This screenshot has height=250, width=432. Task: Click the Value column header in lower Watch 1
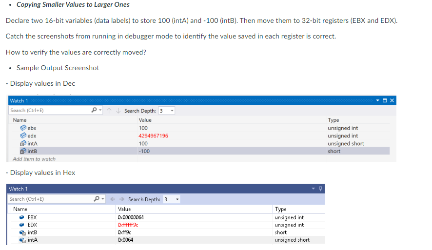tap(124, 209)
